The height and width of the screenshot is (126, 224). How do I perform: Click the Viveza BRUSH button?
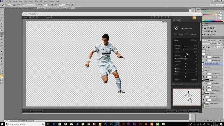(171, 111)
